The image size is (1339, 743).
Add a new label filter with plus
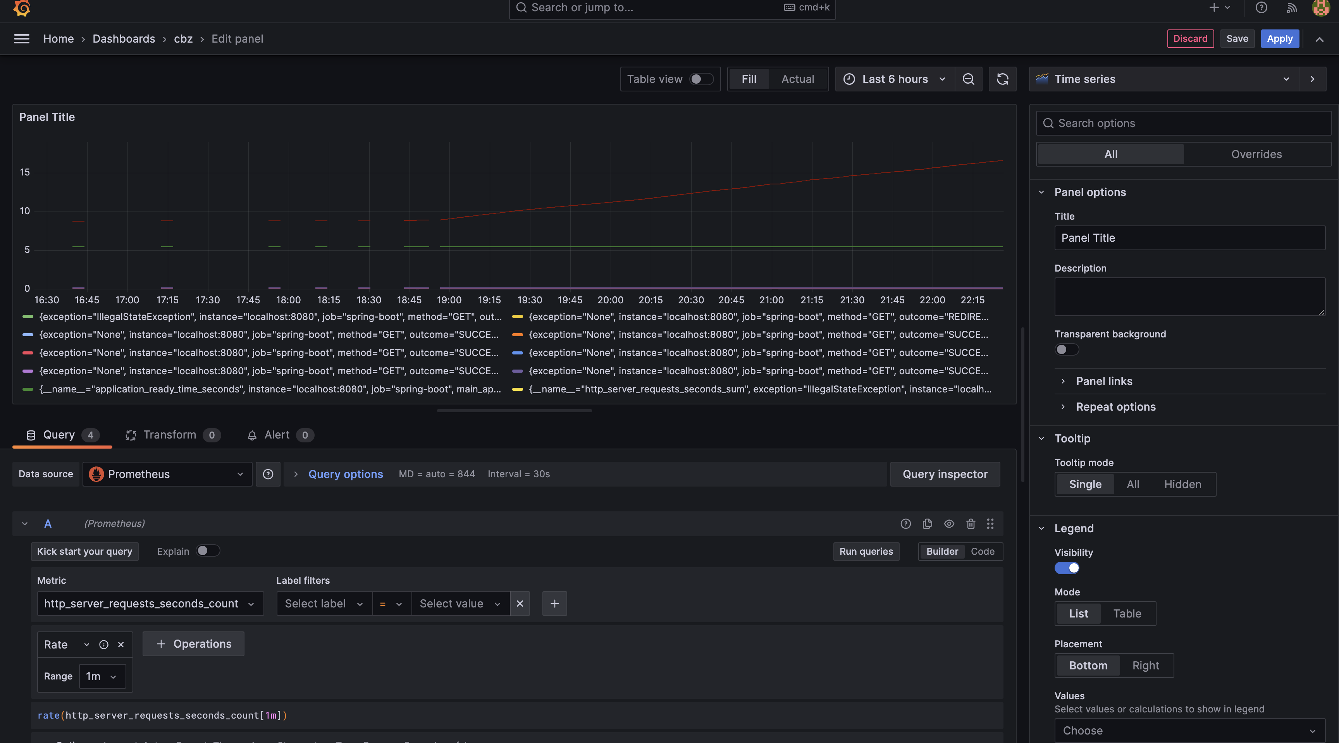click(x=555, y=604)
